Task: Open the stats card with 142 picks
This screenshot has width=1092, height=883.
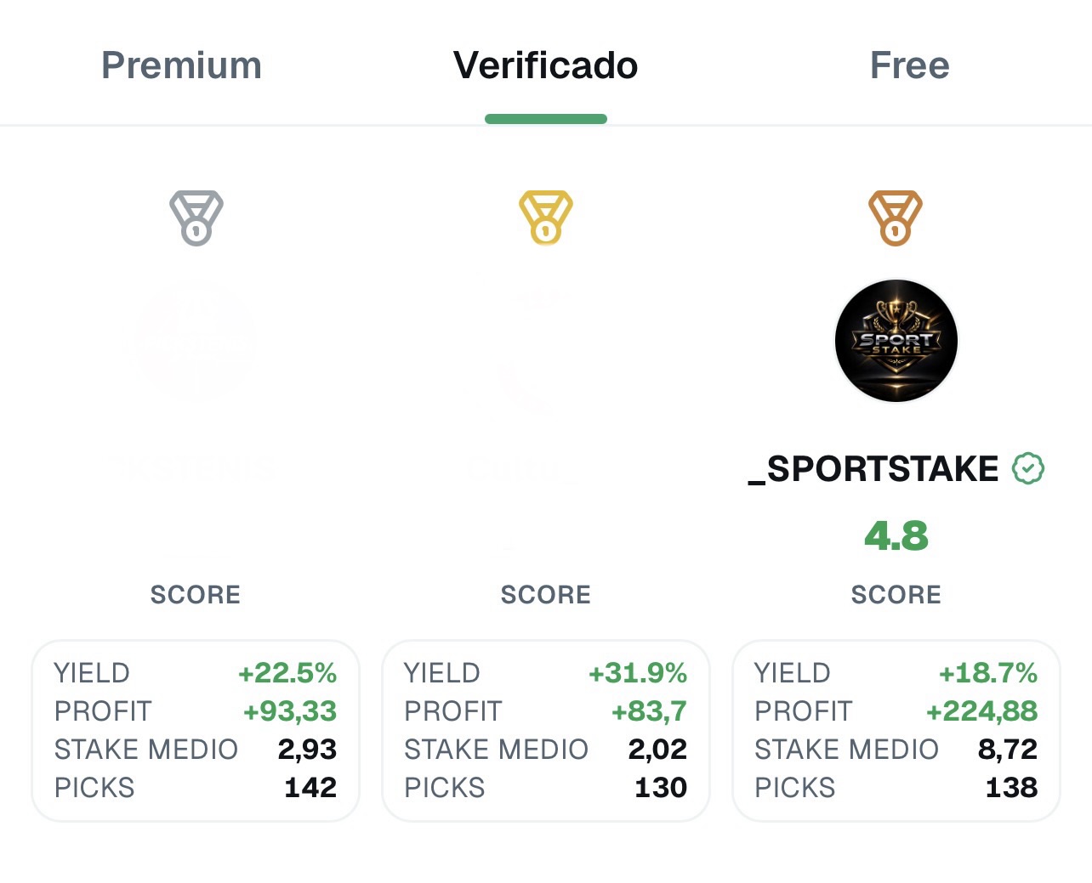Action: click(196, 731)
